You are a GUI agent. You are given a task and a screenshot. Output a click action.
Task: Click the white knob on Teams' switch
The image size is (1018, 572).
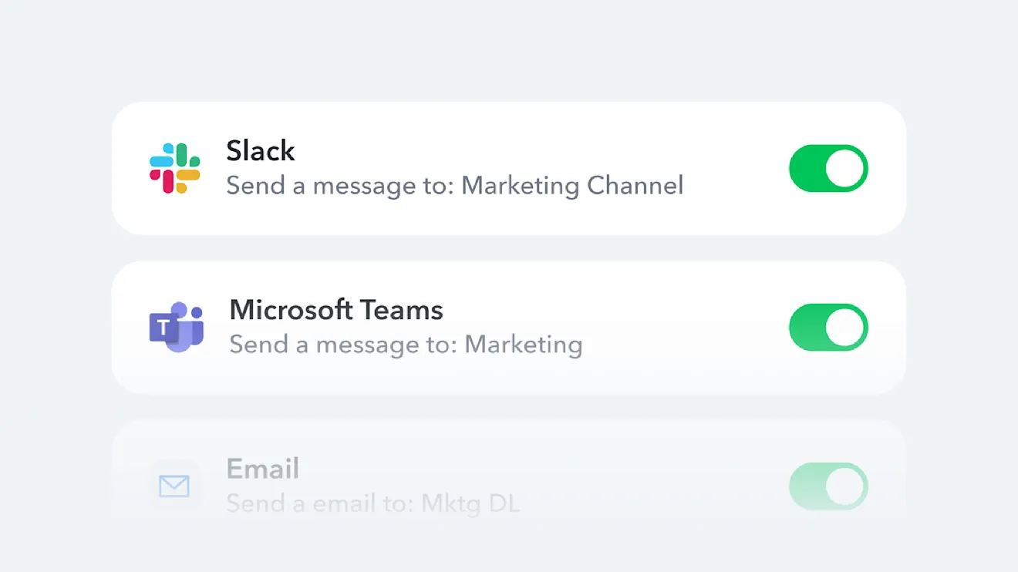click(x=845, y=327)
